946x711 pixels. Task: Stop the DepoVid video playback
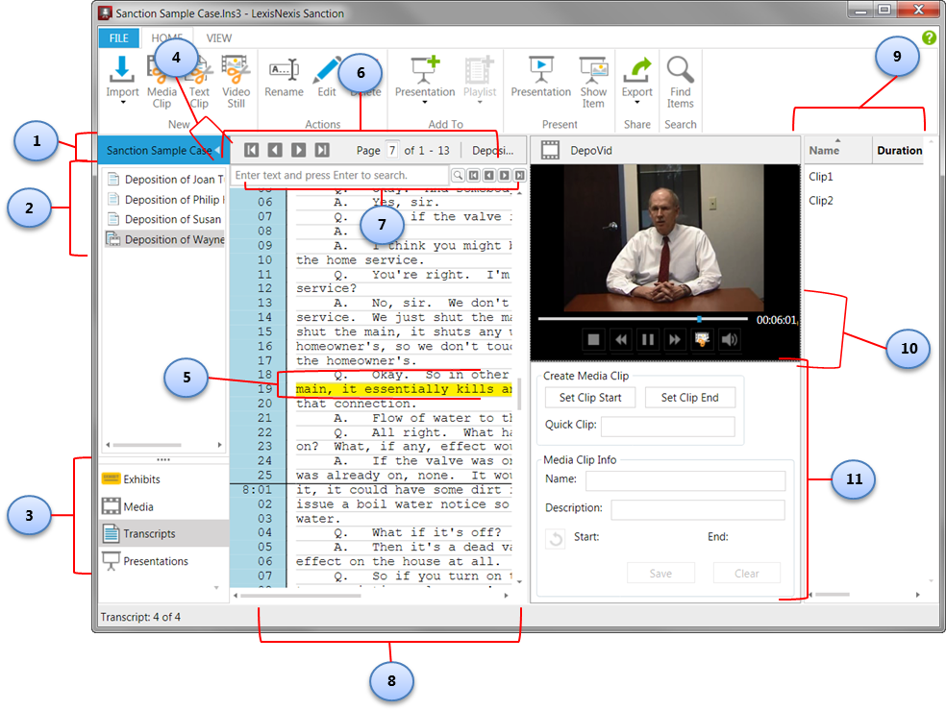593,339
